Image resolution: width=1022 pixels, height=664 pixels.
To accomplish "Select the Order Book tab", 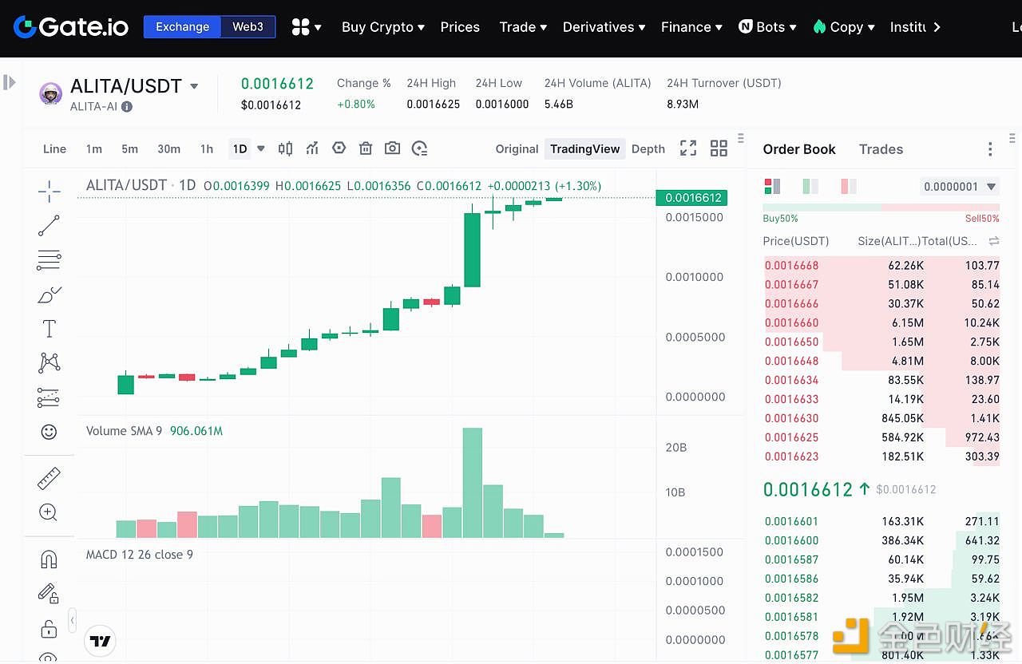I will [x=799, y=149].
